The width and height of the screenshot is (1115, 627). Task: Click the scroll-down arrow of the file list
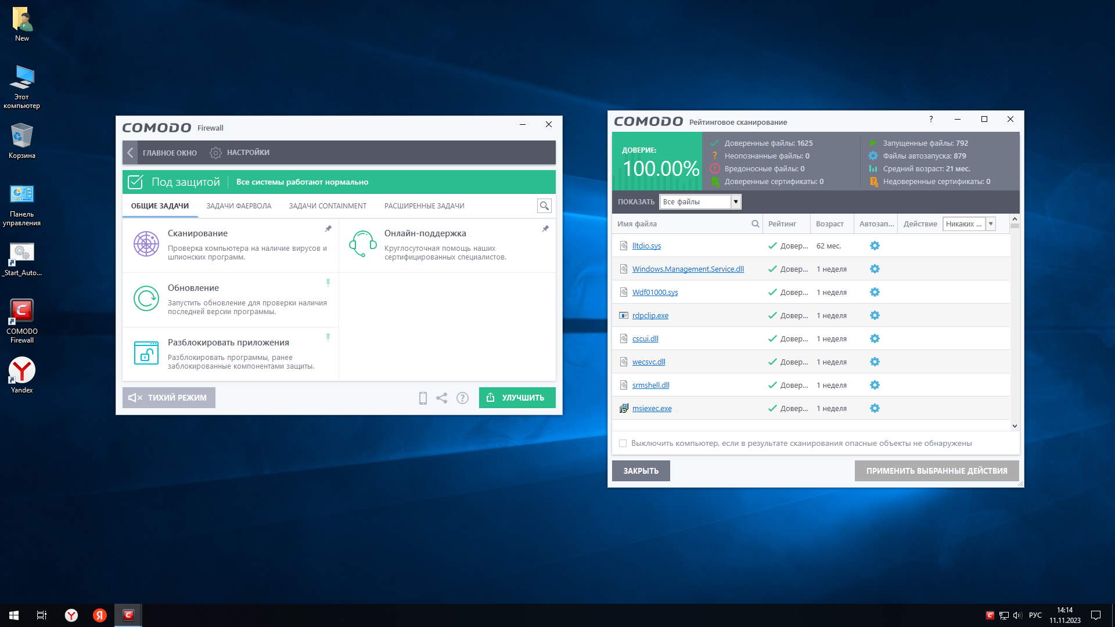(x=1015, y=426)
